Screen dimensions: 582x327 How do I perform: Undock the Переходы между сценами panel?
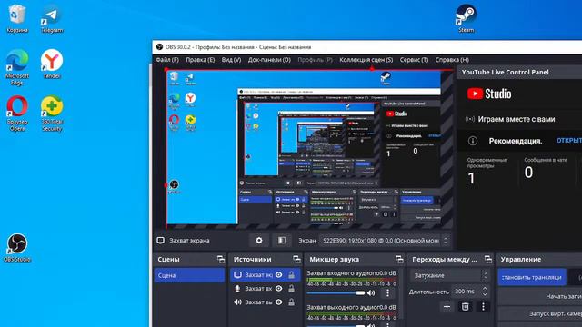click(488, 259)
